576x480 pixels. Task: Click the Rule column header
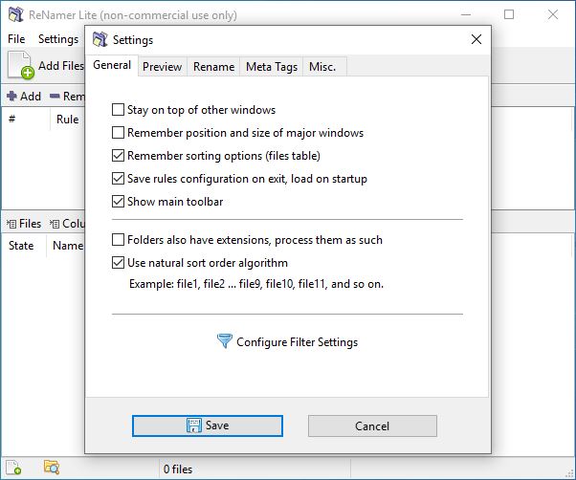point(68,119)
